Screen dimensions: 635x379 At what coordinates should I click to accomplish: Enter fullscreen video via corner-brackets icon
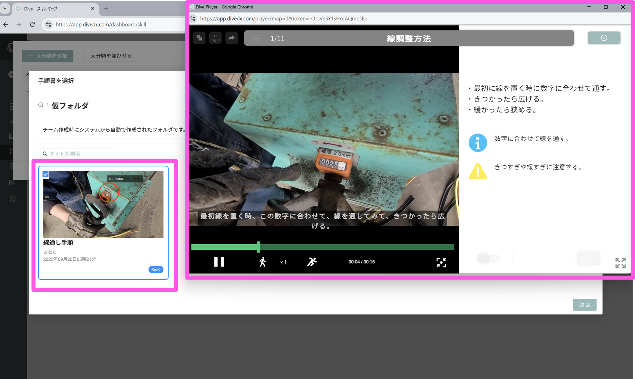[441, 262]
